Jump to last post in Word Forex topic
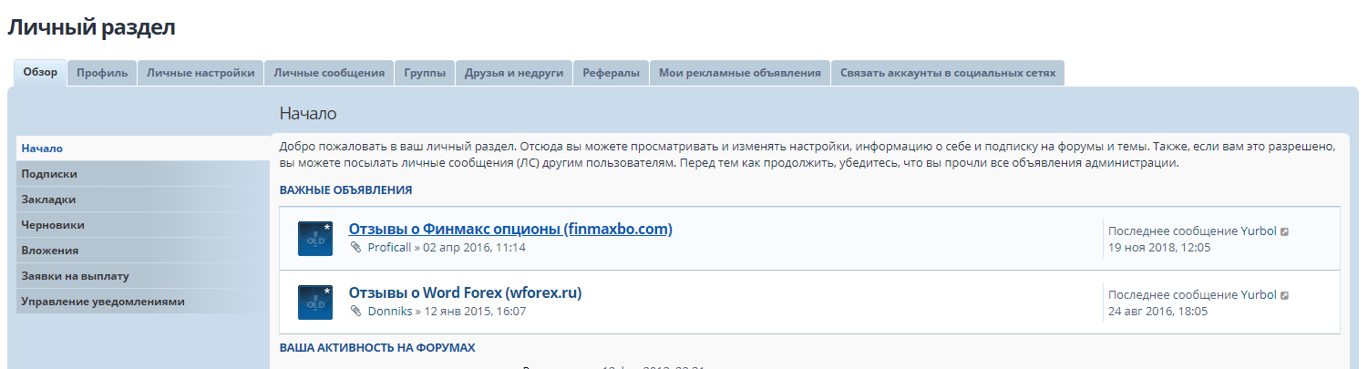 pos(1285,295)
